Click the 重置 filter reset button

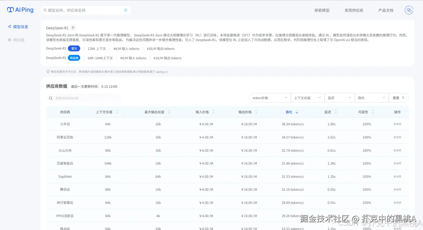click(x=399, y=98)
